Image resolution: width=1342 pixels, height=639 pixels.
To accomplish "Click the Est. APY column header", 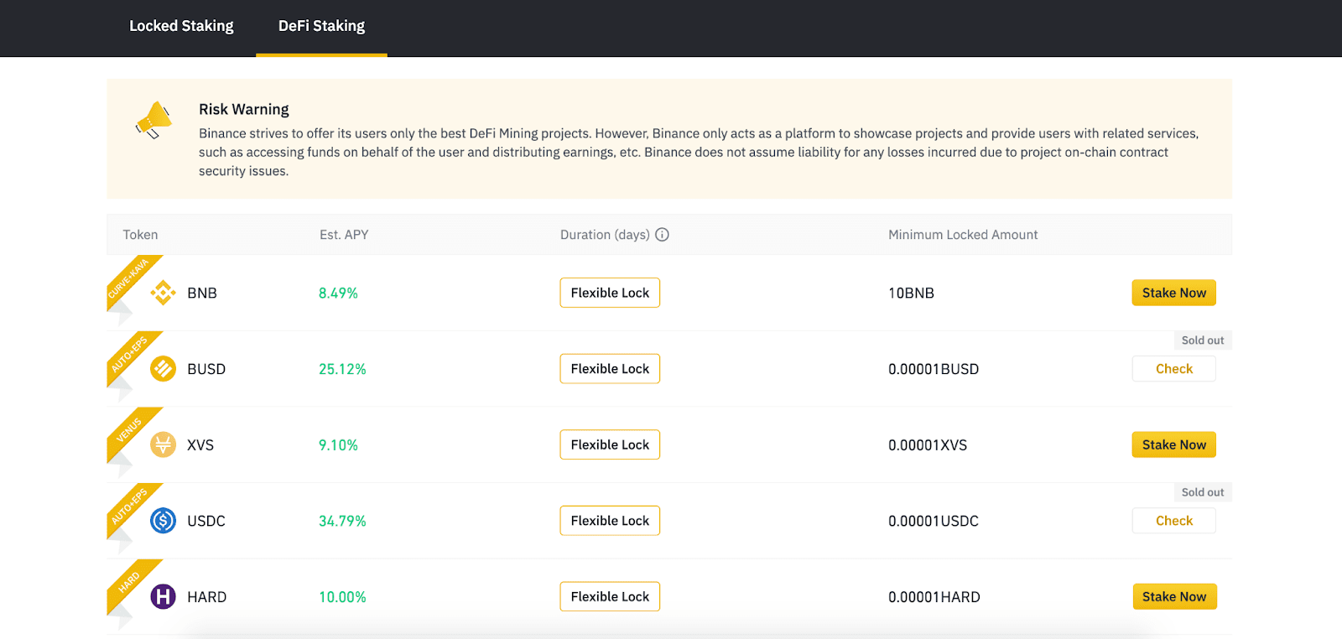I will click(344, 235).
